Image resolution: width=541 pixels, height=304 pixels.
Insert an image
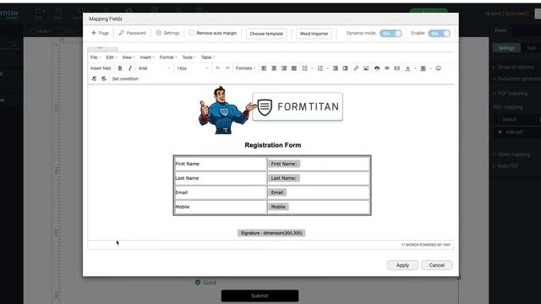[366, 68]
